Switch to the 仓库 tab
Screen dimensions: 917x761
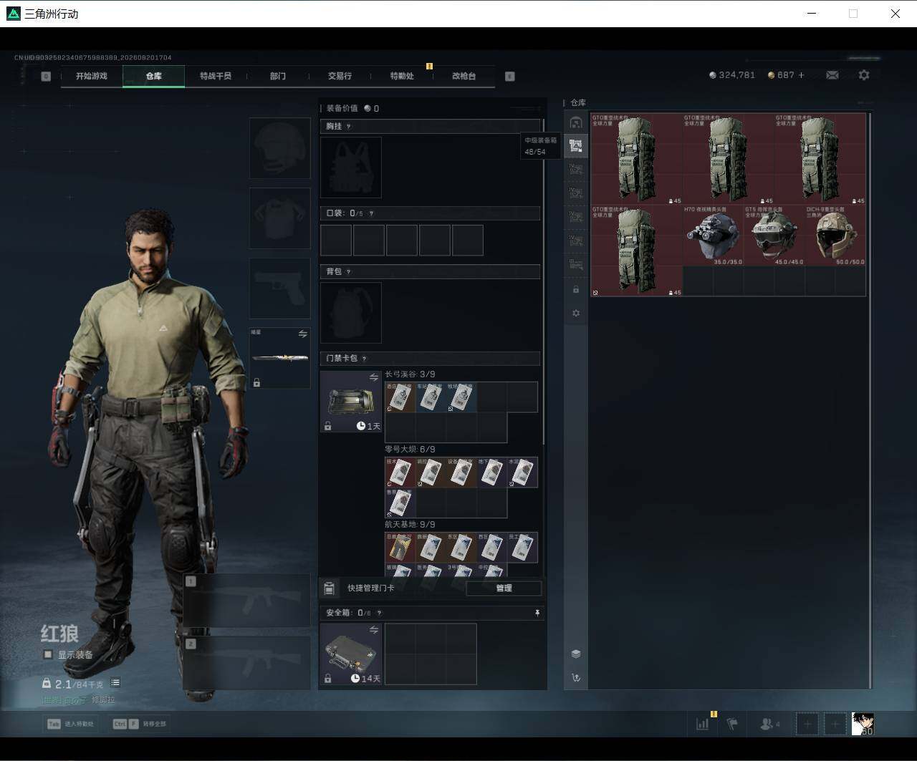tap(153, 76)
